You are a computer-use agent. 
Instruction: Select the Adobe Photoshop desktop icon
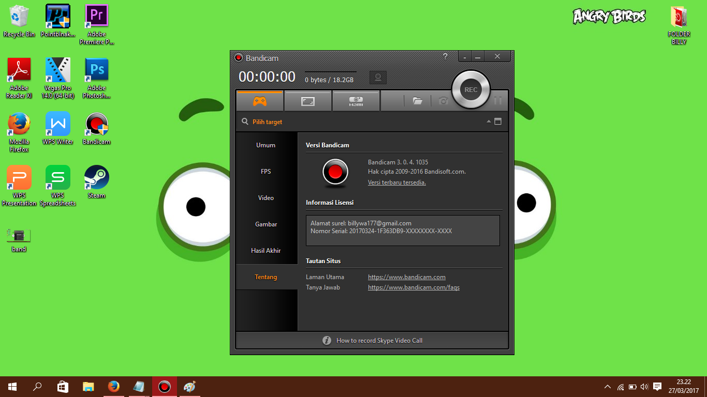[x=97, y=78]
